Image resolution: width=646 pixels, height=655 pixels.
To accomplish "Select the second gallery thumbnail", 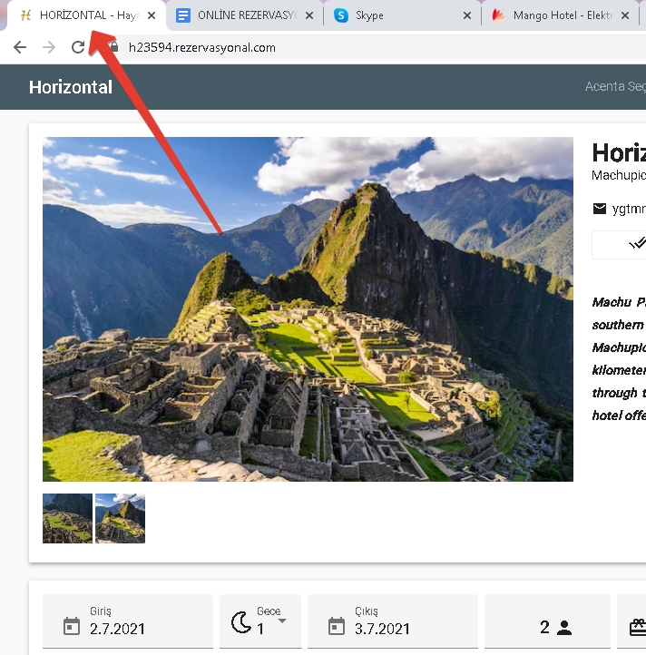I will (120, 518).
